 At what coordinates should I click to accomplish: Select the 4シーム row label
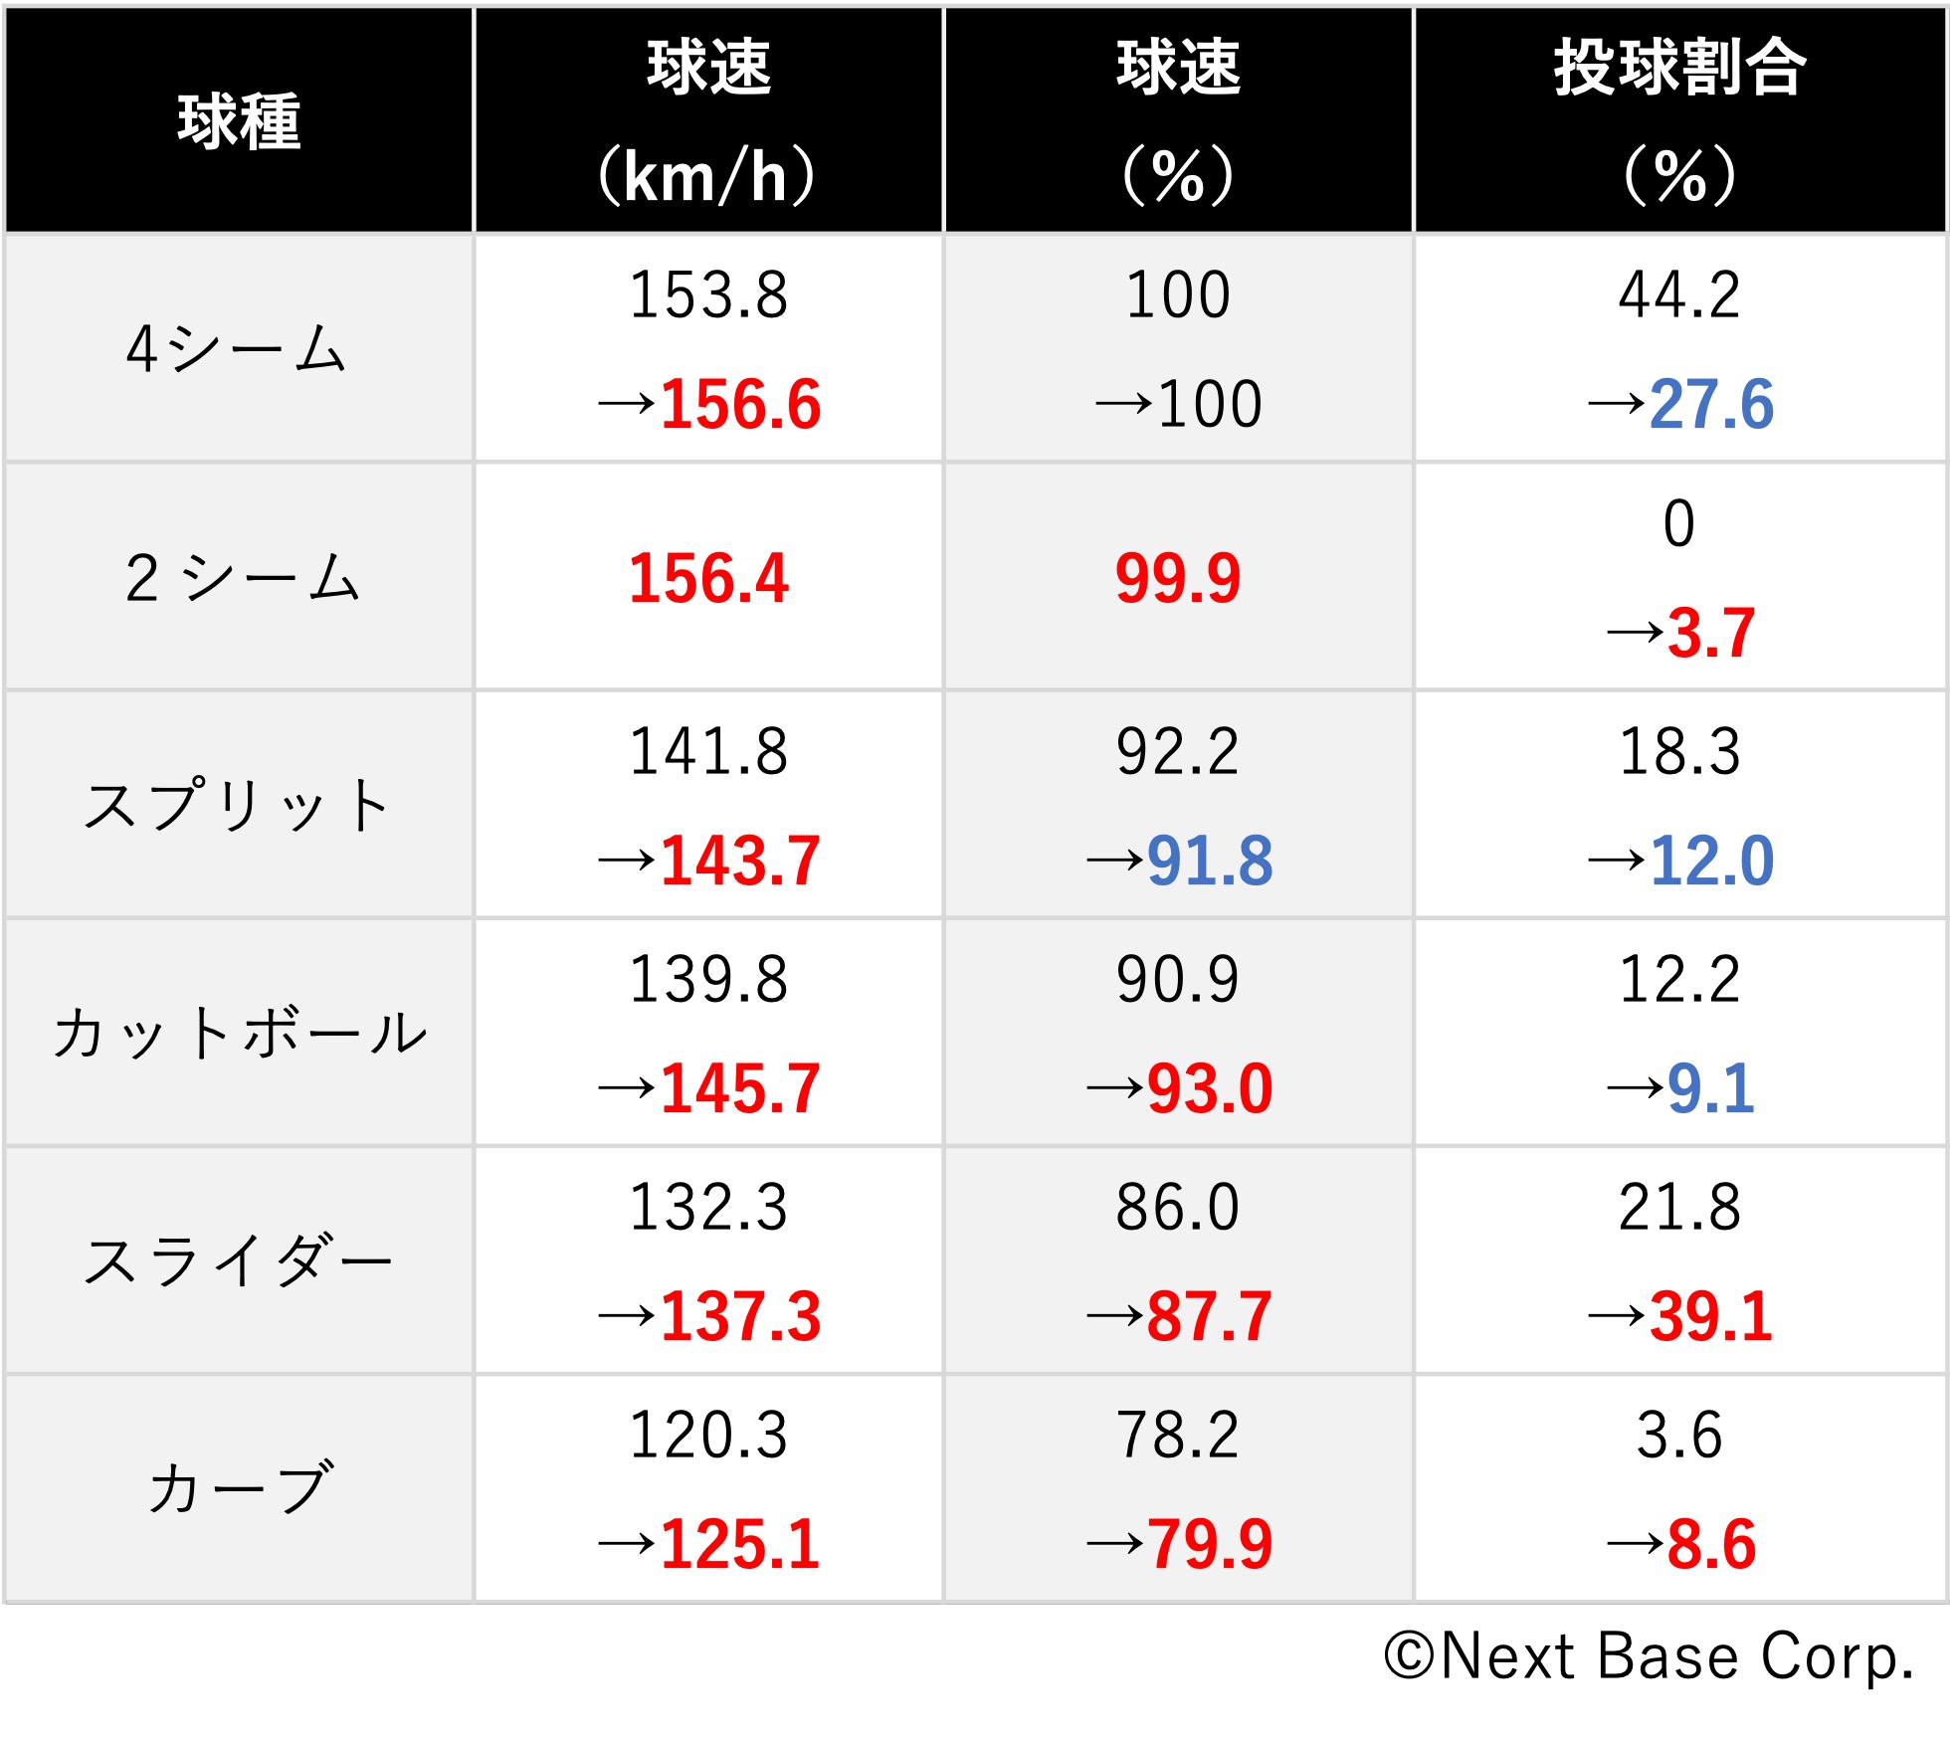coord(237,348)
